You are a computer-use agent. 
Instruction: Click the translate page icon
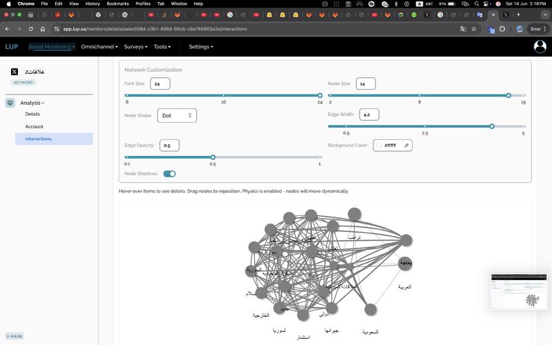tap(463, 29)
